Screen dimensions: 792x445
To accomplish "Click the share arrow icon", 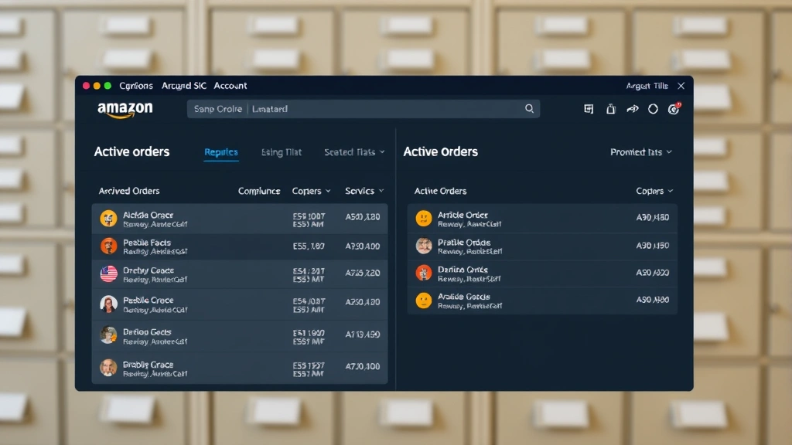I will [x=632, y=109].
